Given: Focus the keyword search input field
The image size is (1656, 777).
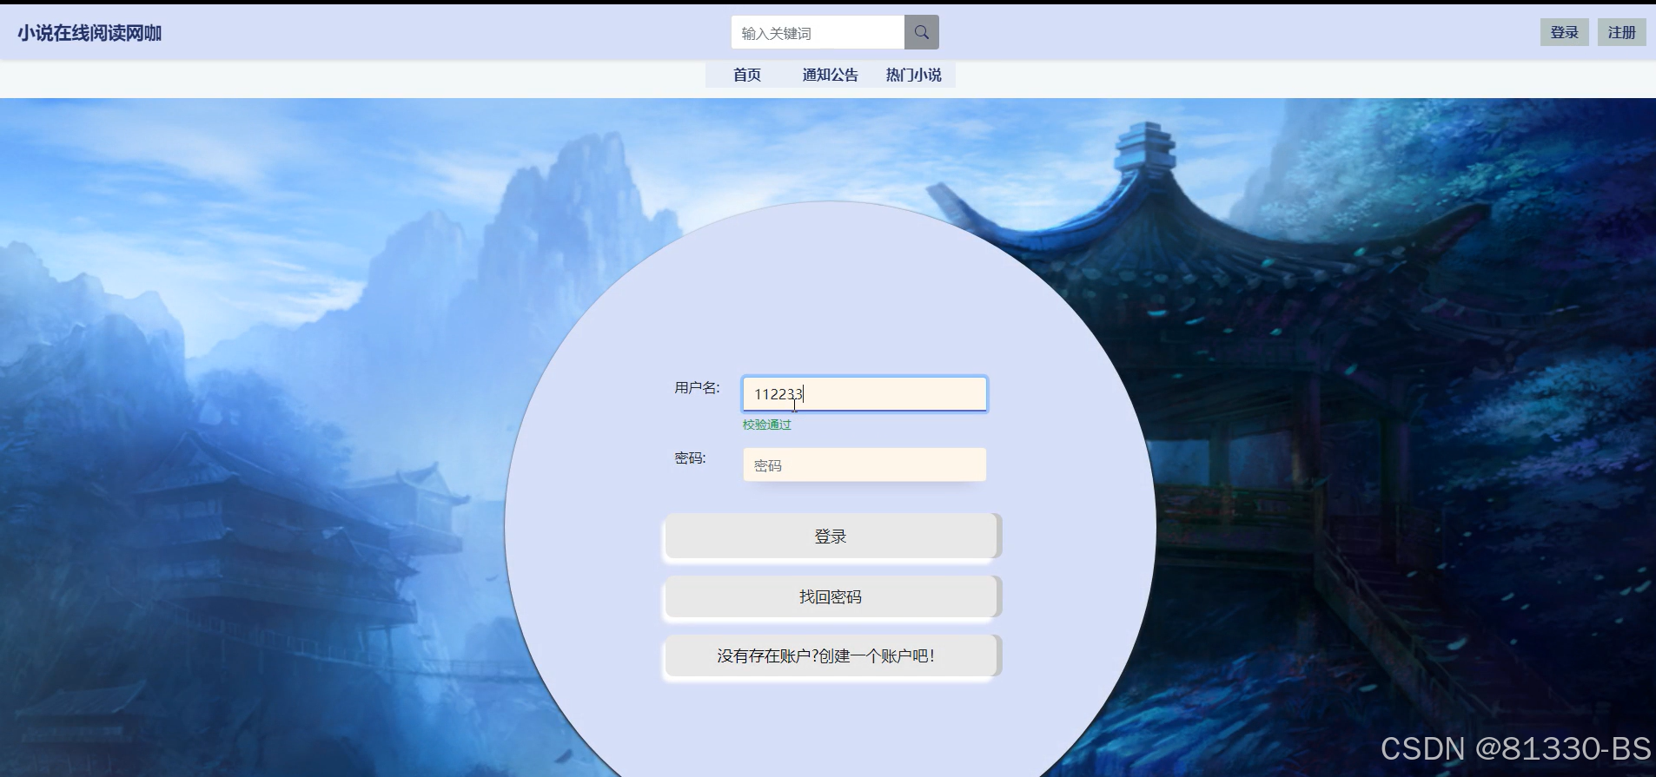Looking at the screenshot, I should pyautogui.click(x=818, y=32).
